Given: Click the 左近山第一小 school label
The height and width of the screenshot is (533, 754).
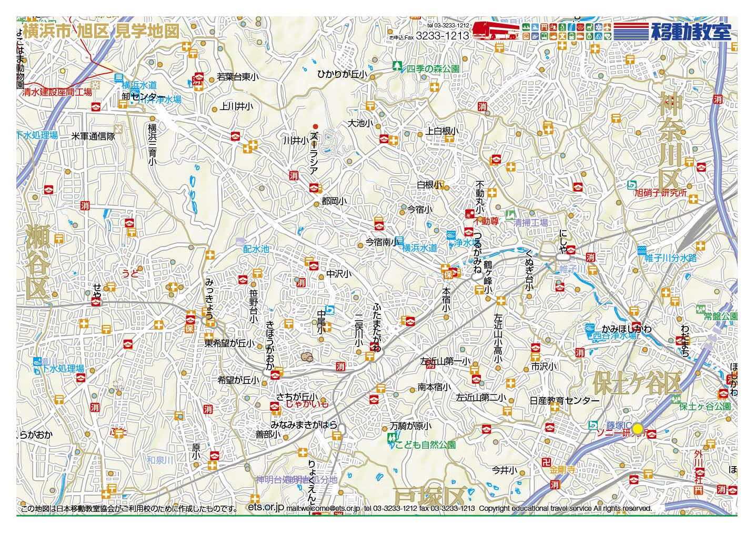Looking at the screenshot, I should [x=446, y=361].
